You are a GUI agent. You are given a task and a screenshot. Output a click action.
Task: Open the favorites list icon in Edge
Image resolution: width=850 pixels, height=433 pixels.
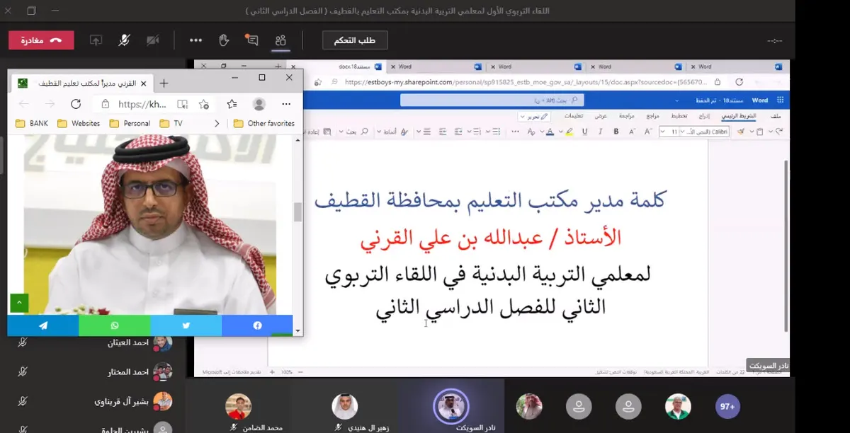(232, 104)
